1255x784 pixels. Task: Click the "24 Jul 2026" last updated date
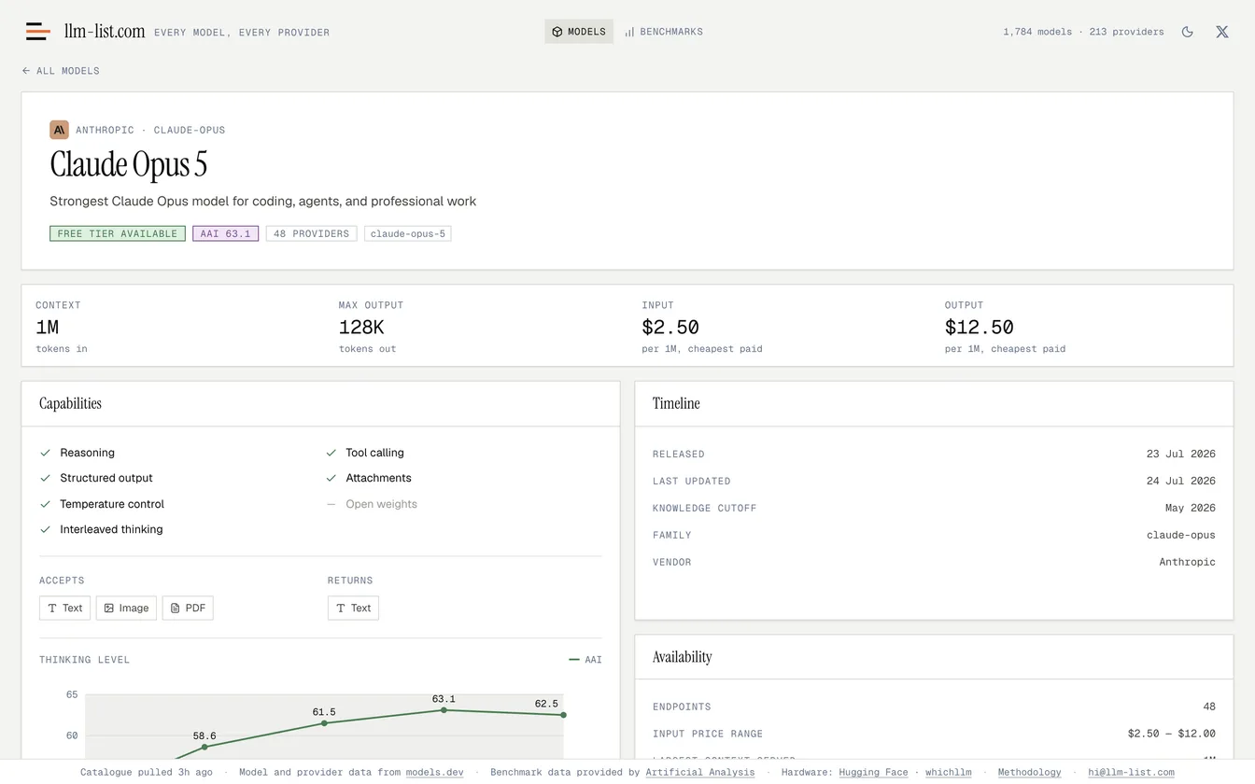click(1181, 482)
